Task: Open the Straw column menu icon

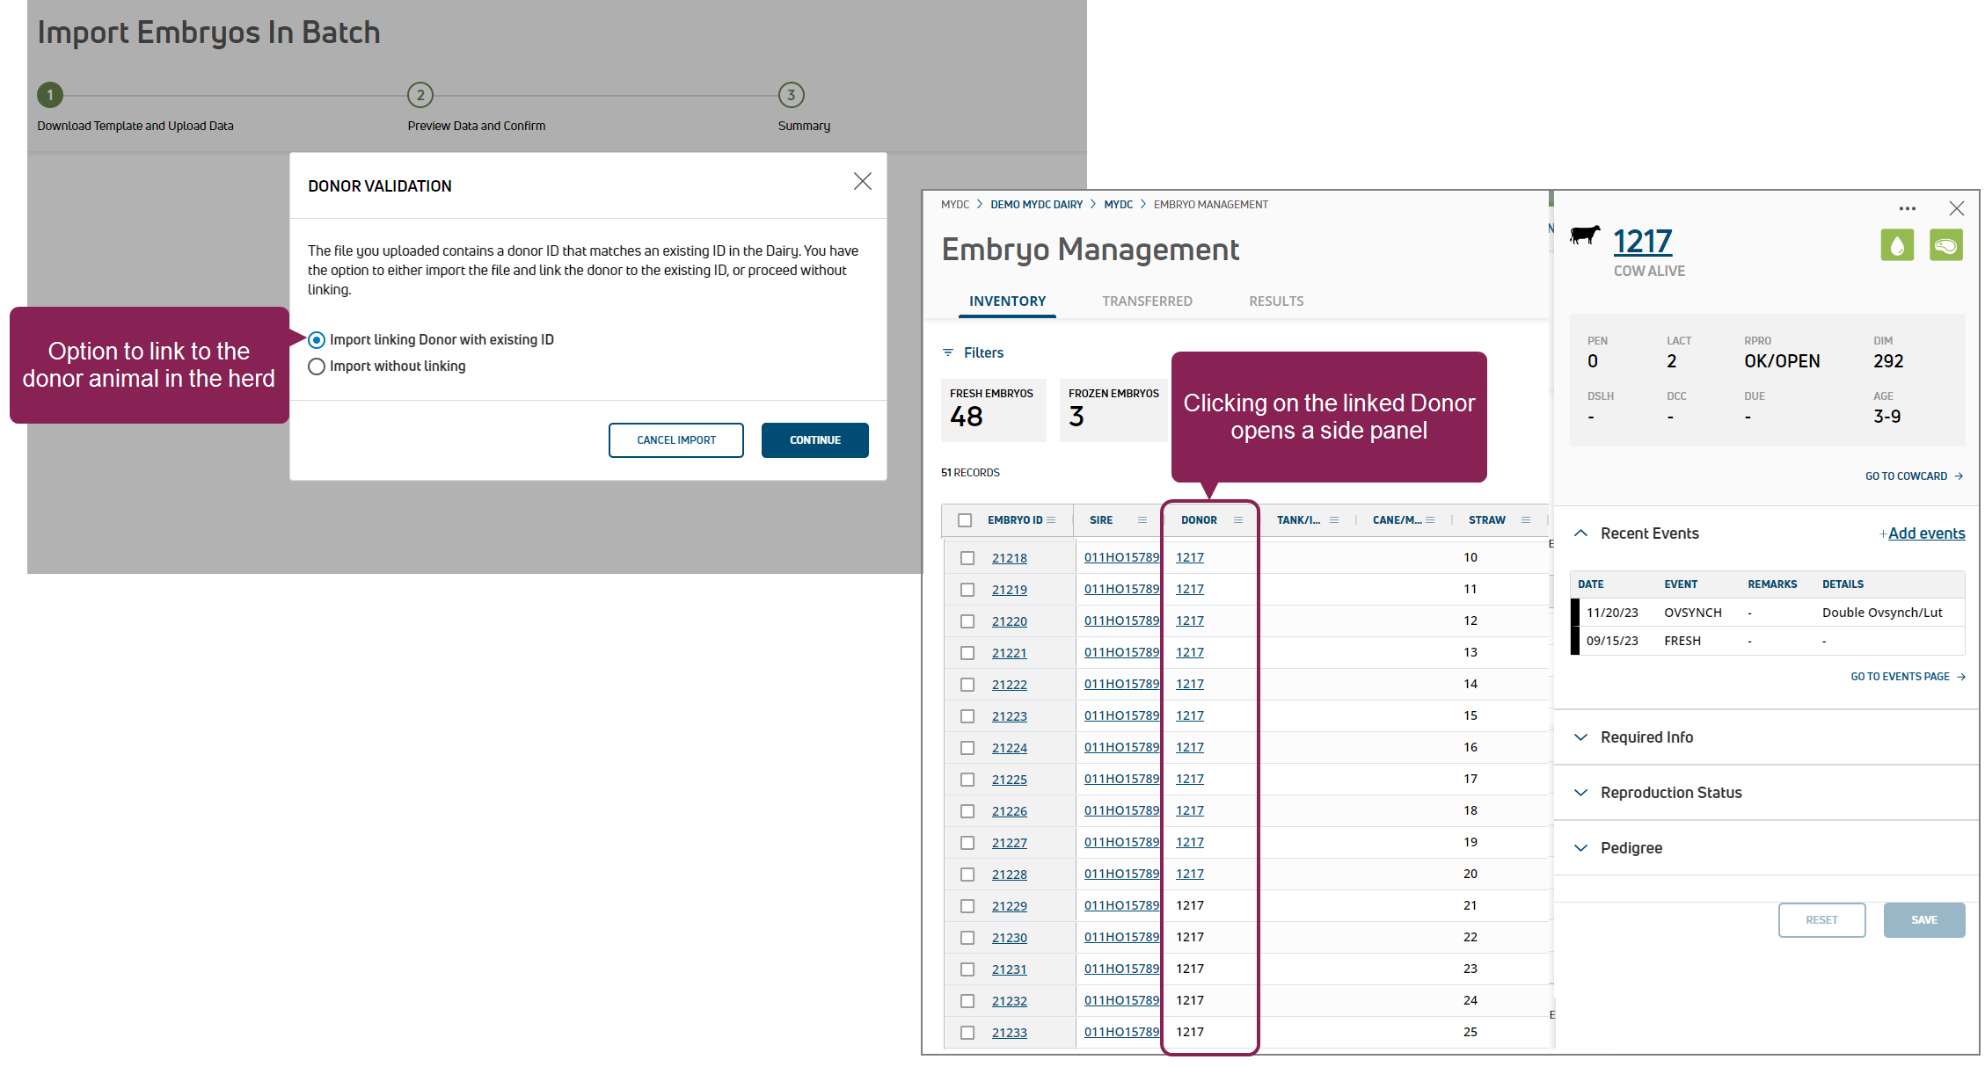Action: click(x=1526, y=520)
